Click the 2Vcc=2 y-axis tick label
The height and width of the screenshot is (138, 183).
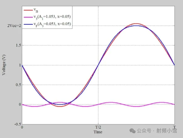point(14,26)
